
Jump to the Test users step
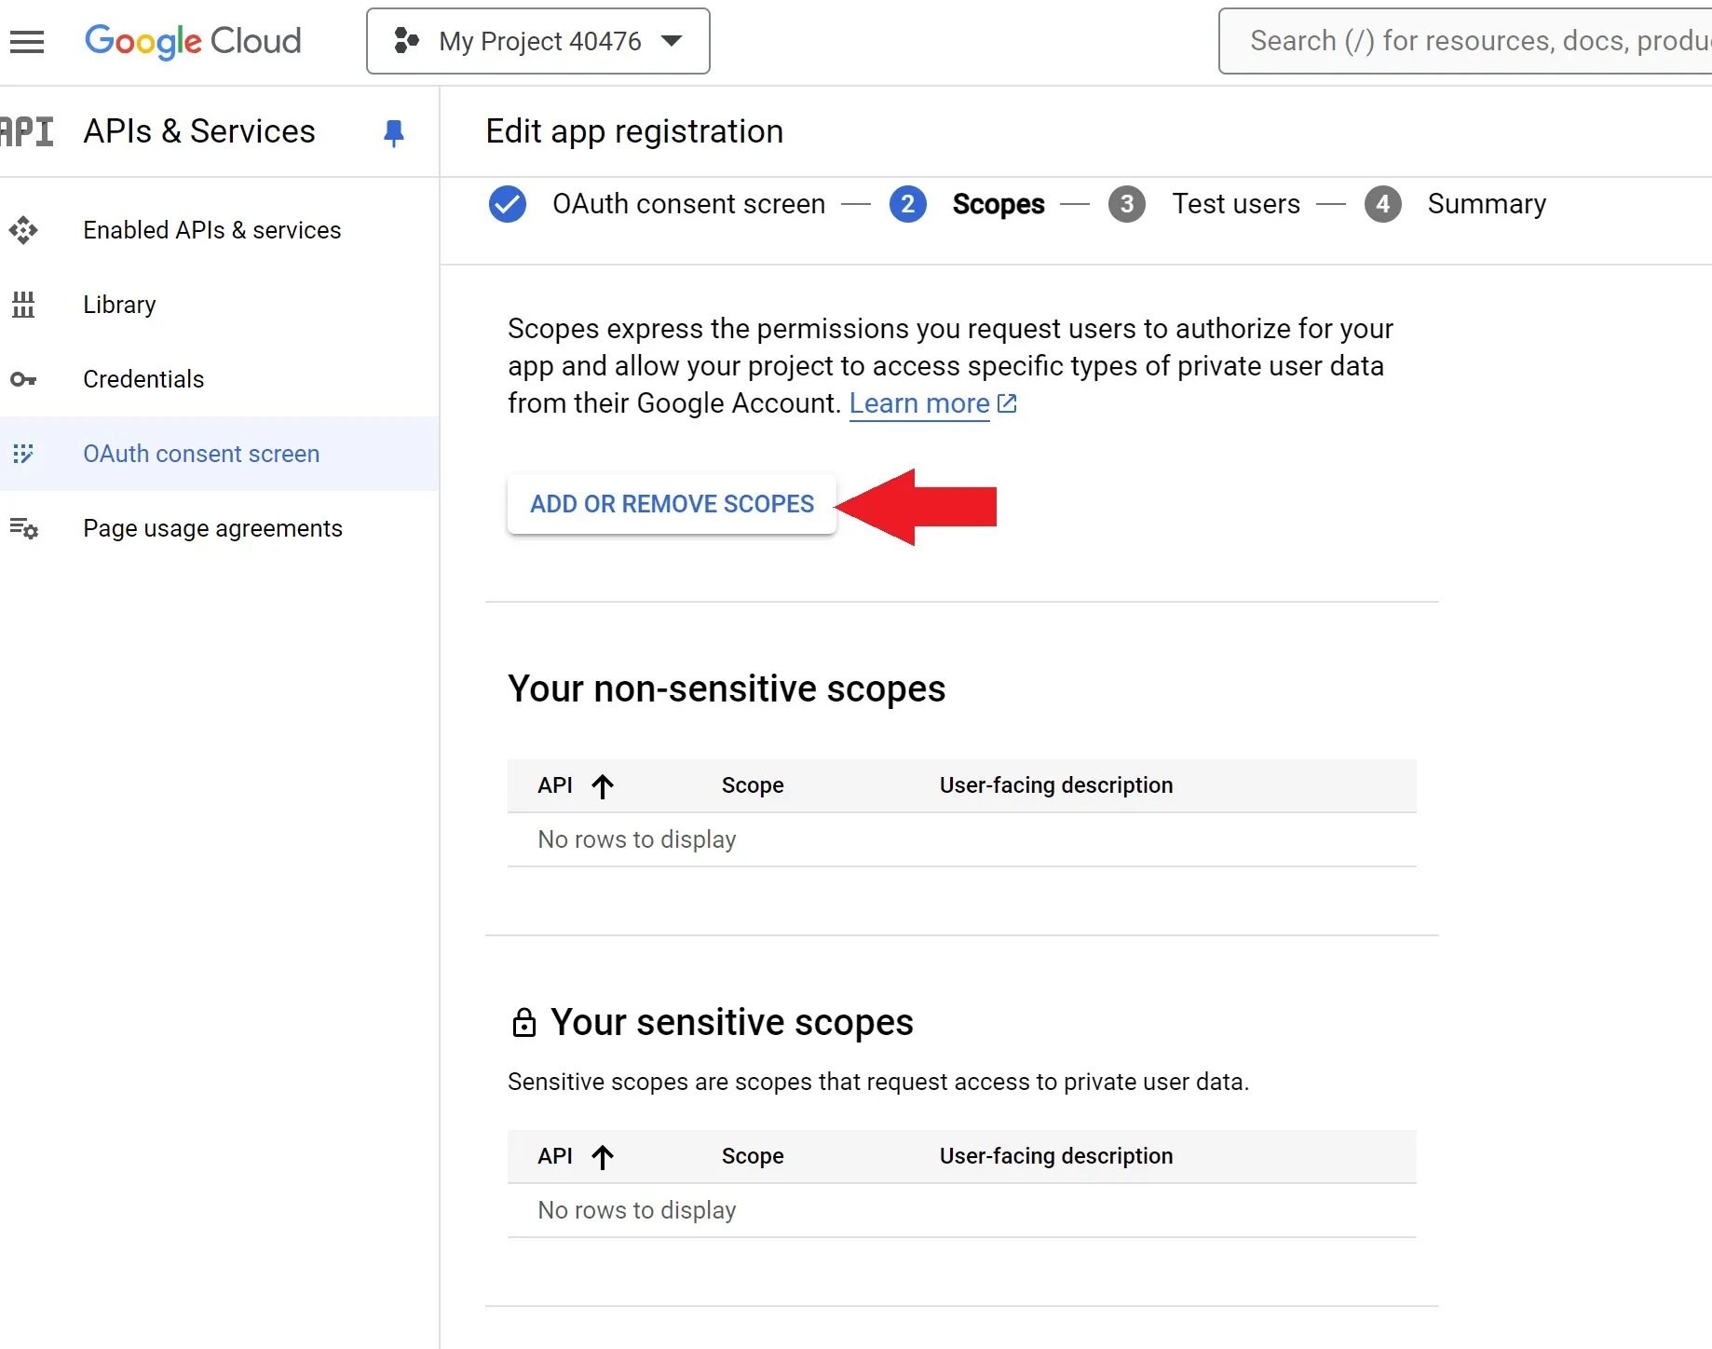[1235, 204]
